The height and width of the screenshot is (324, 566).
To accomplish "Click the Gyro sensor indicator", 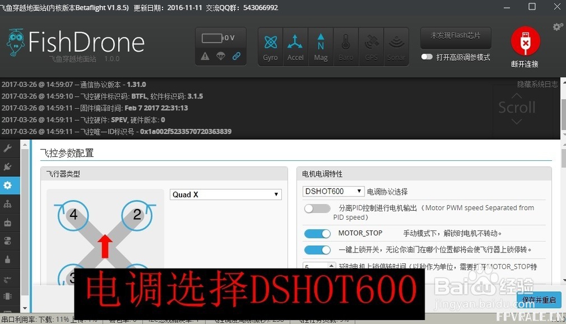I will (x=271, y=48).
